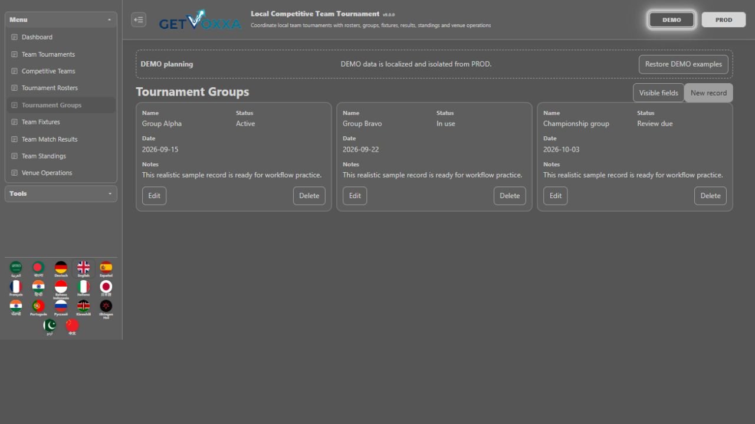Select the Bangla language flag
This screenshot has height=424, width=755.
pyautogui.click(x=38, y=268)
